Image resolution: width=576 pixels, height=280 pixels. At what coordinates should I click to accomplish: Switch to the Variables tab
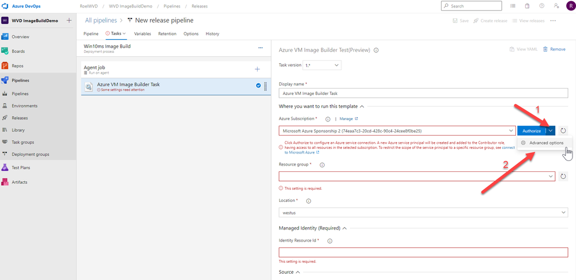(x=142, y=34)
